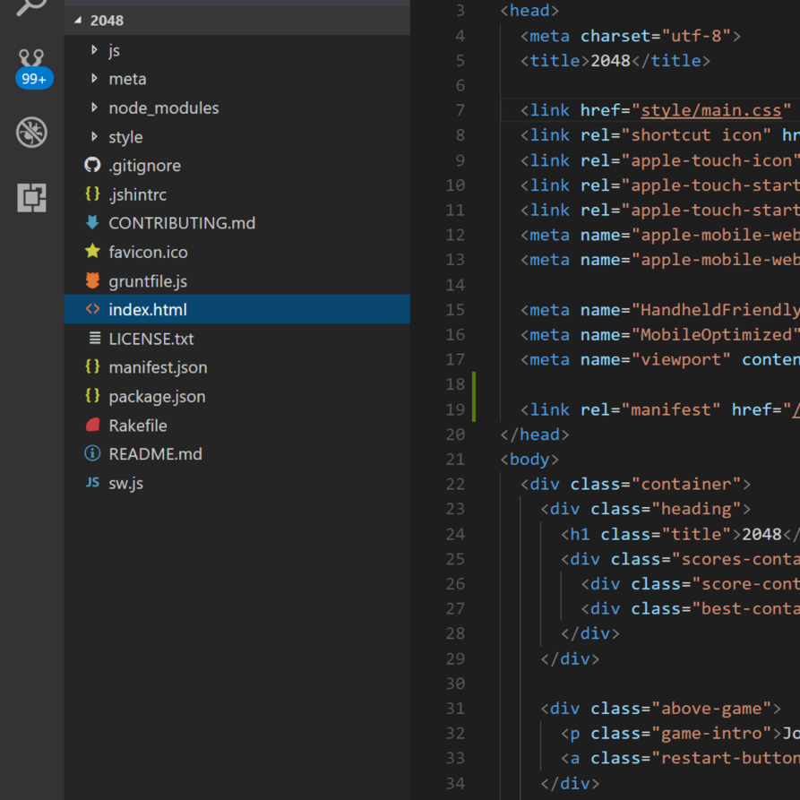Click the ruby icon next to Rakefile

tap(92, 426)
